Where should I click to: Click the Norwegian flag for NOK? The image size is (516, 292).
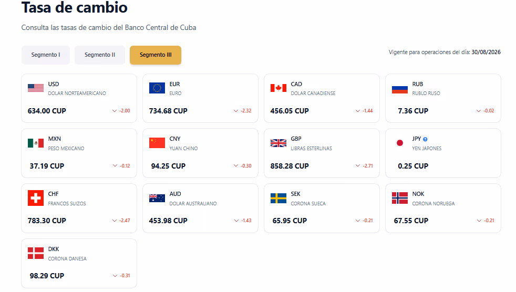click(x=400, y=198)
